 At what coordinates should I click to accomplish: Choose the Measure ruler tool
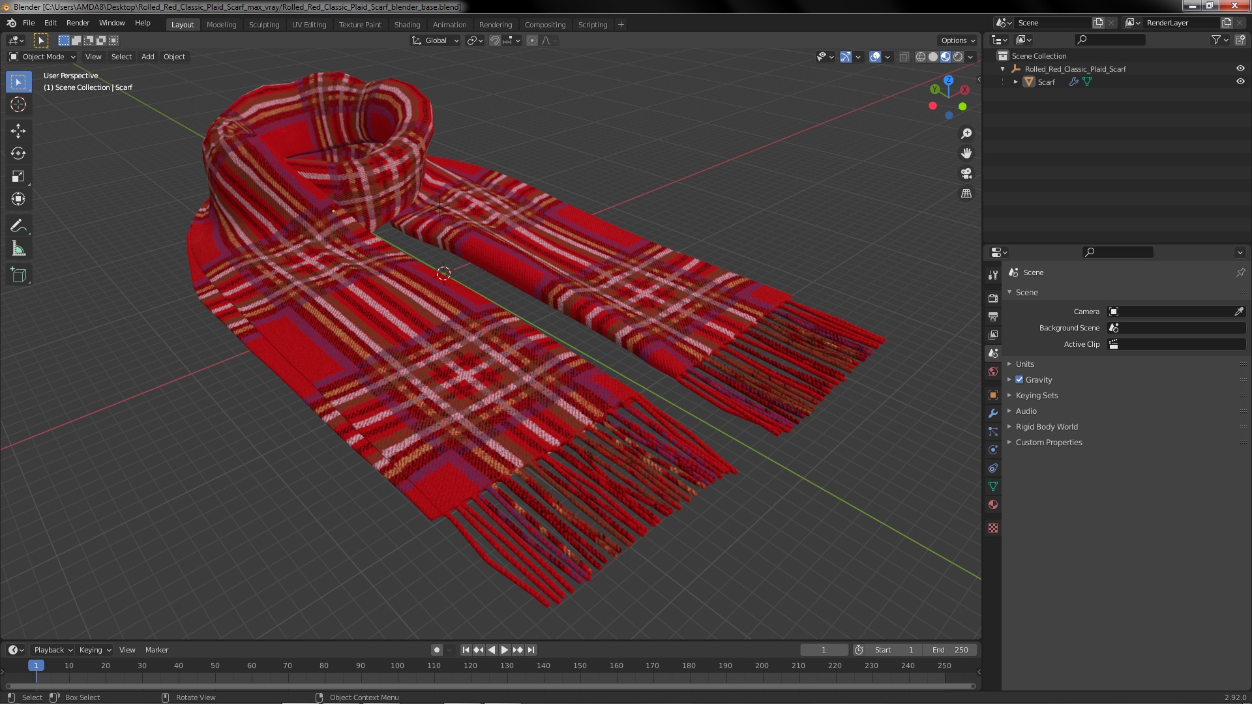pos(18,249)
